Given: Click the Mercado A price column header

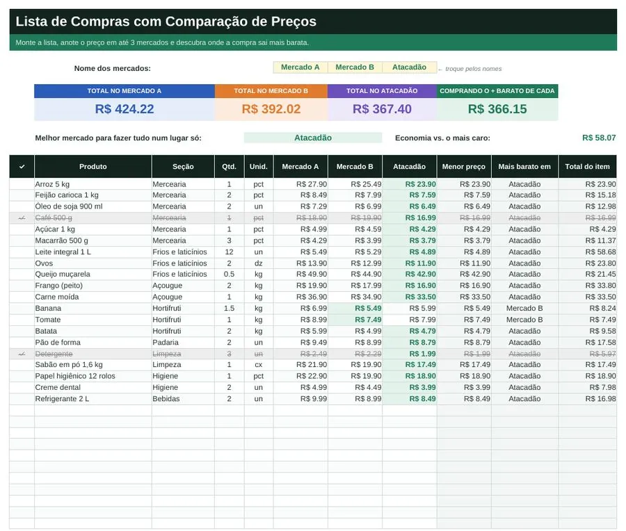Looking at the screenshot, I should (x=300, y=167).
